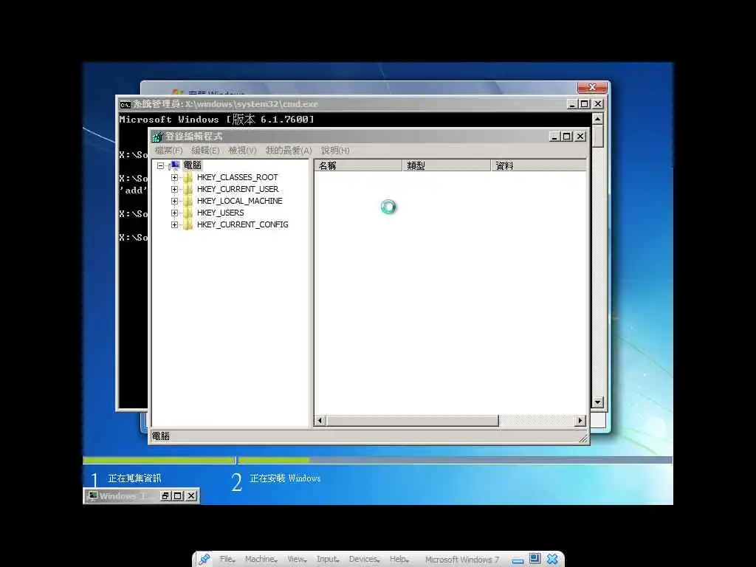Viewport: 756px width, 567px height.
Task: Select the HKEY_CURRENT_USER tree label
Action: (238, 189)
